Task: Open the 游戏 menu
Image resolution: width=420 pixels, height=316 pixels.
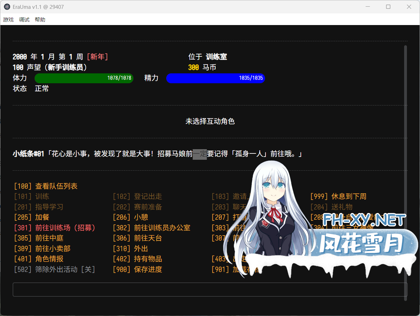Action: pos(8,19)
